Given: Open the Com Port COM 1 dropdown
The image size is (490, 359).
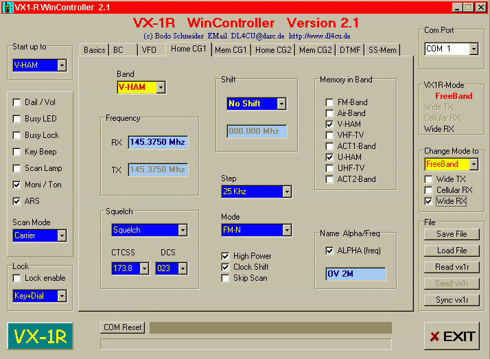Looking at the screenshot, I should tap(474, 49).
